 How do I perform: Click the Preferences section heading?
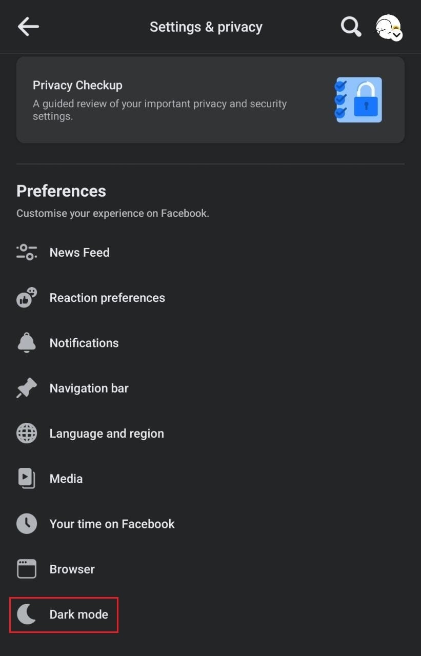[x=61, y=191]
